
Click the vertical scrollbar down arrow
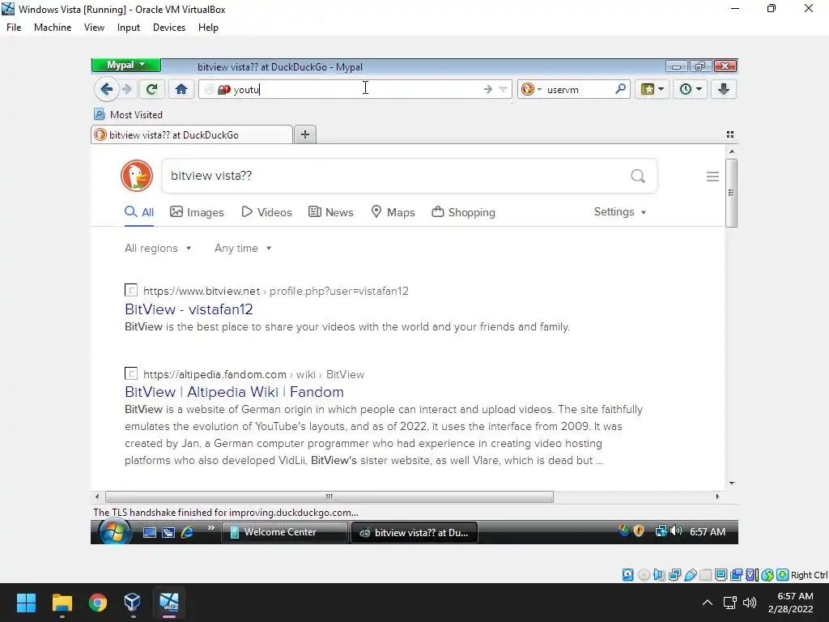(x=732, y=483)
